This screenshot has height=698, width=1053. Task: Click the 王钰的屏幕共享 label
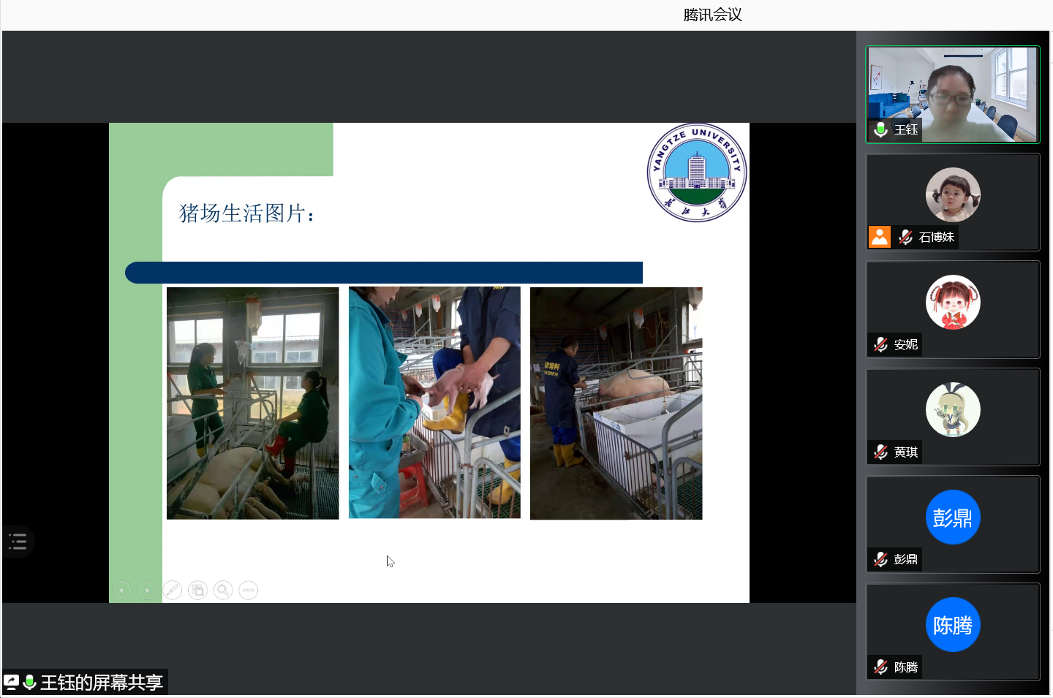(102, 682)
